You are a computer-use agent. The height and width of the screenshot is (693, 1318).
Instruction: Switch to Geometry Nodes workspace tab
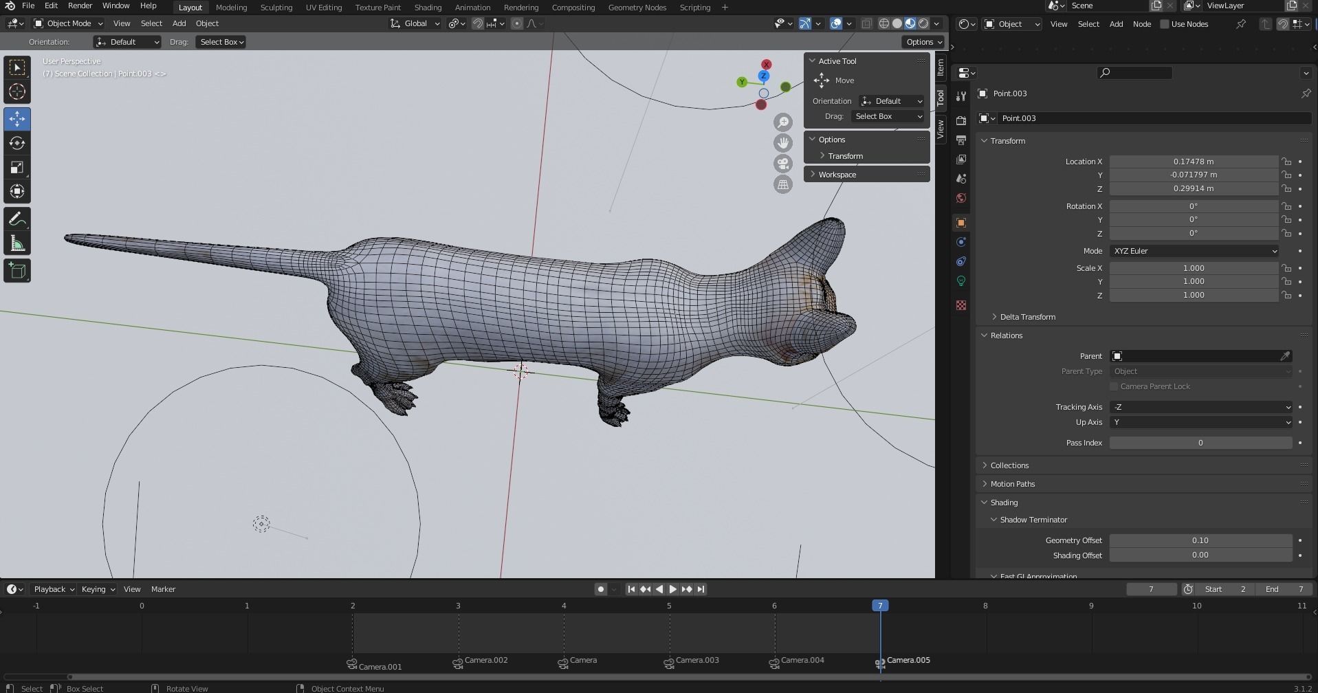tap(637, 7)
